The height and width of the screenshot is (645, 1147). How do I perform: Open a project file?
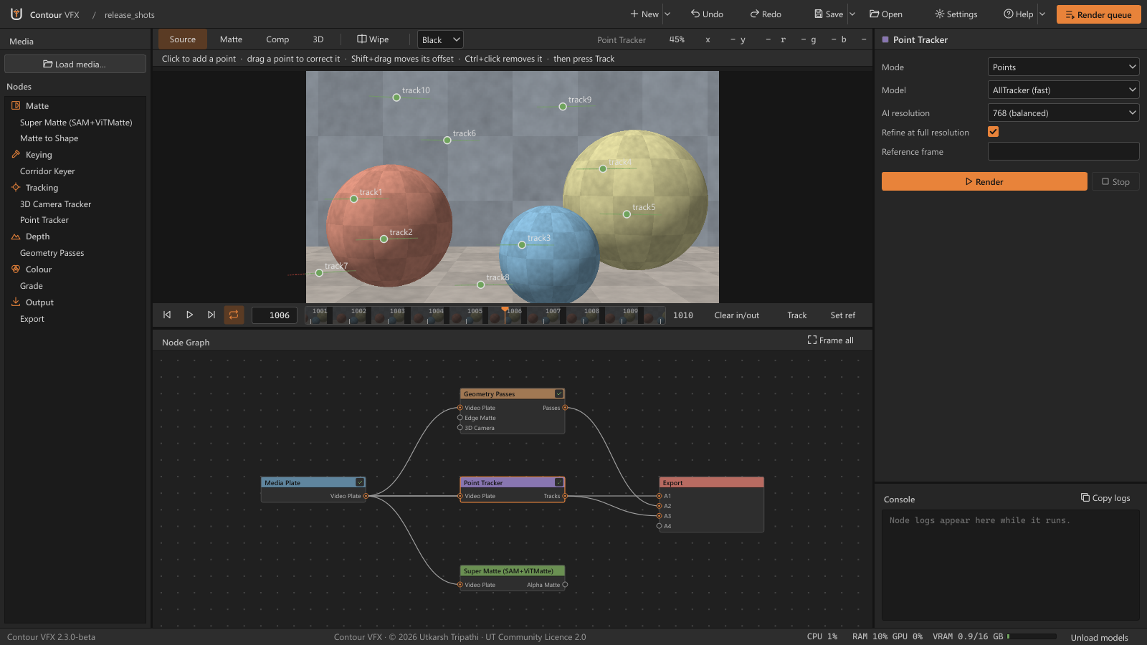(x=886, y=14)
